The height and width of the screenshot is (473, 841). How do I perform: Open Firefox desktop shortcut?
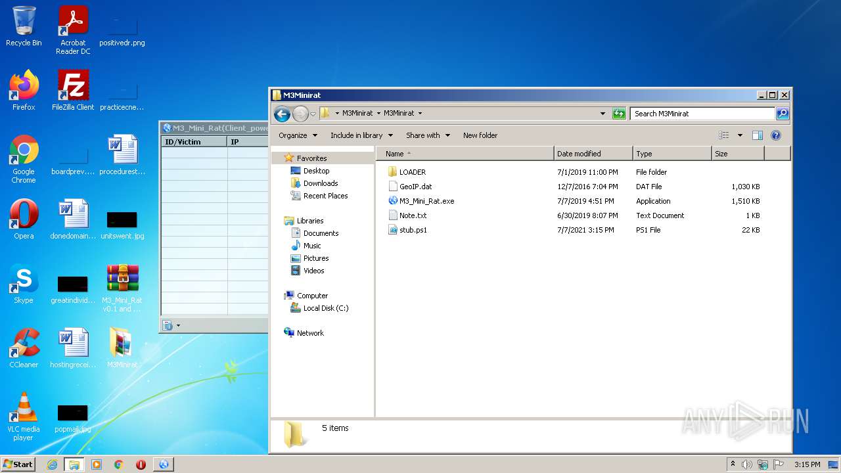click(x=24, y=90)
